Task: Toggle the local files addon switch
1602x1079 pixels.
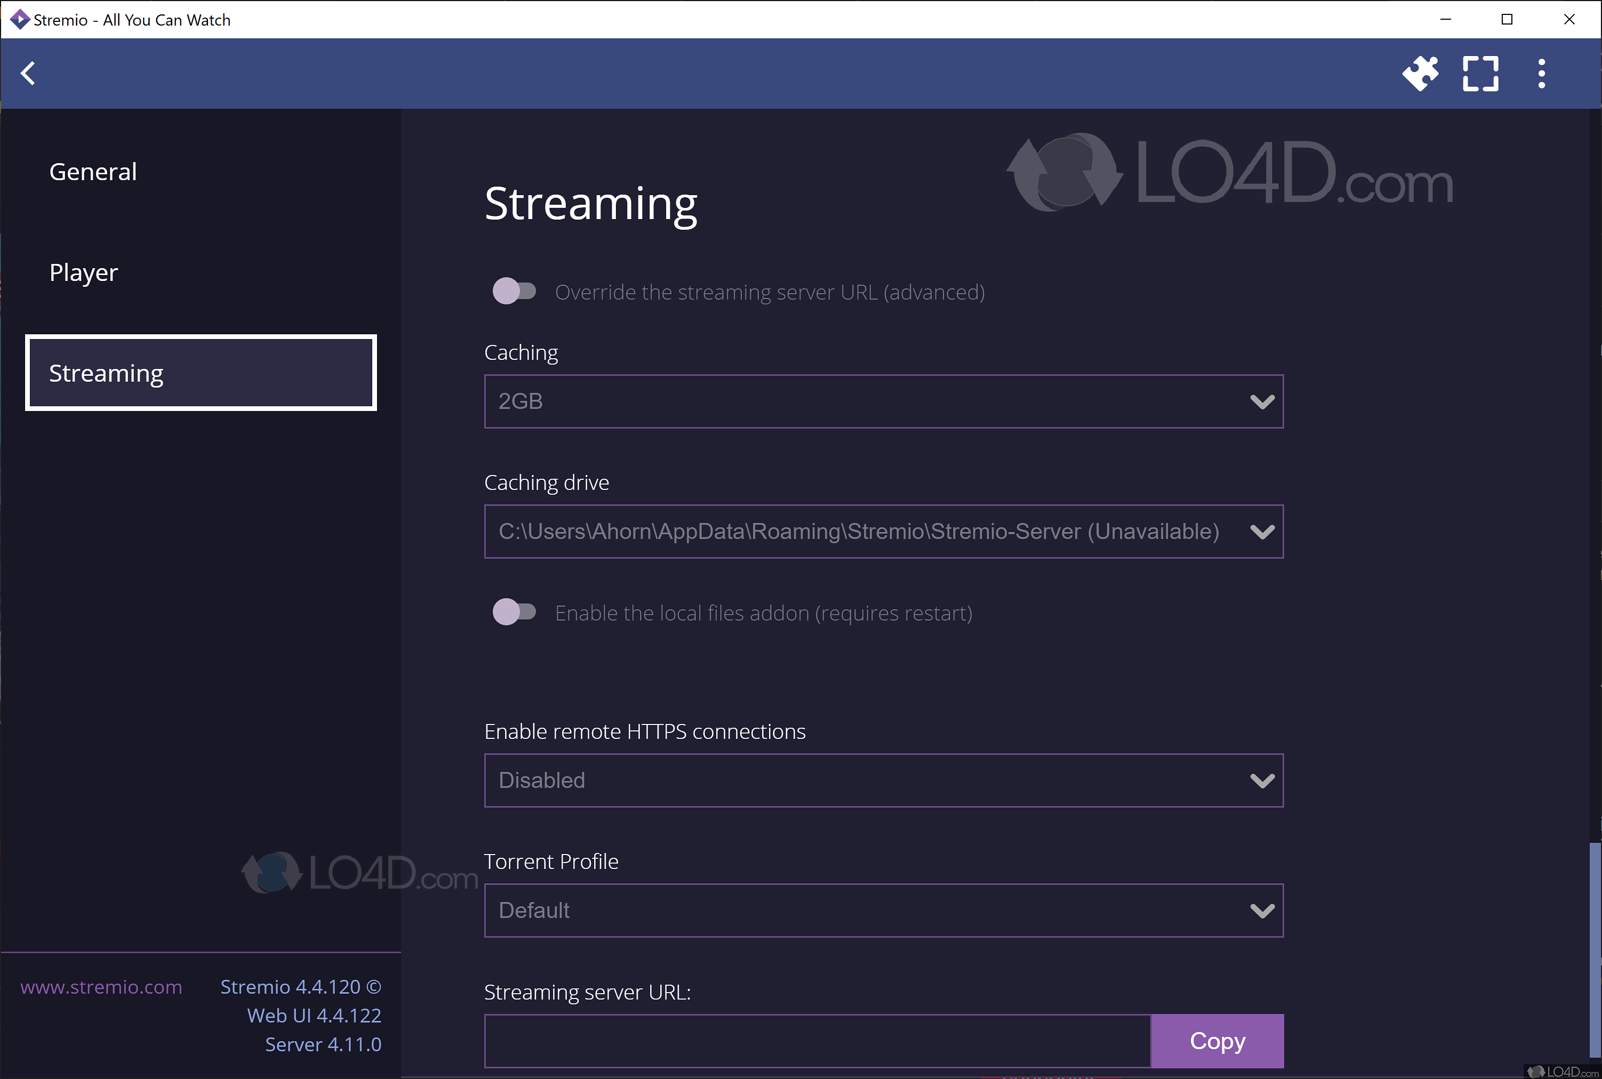Action: (x=514, y=612)
